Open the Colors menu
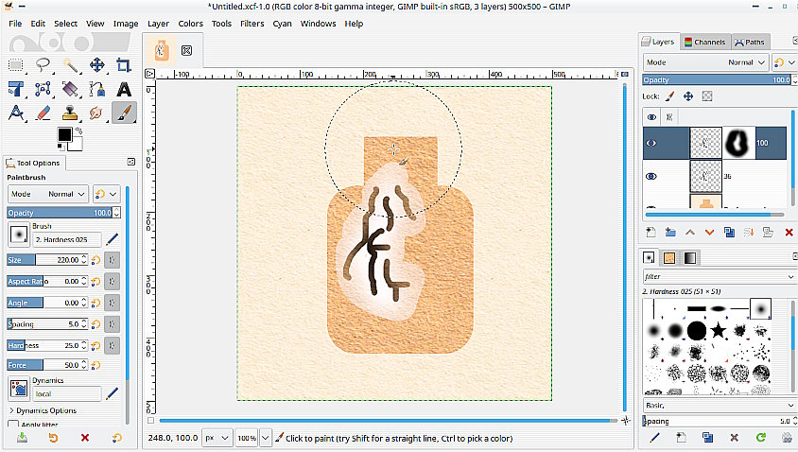This screenshot has width=798, height=452. pyautogui.click(x=190, y=24)
